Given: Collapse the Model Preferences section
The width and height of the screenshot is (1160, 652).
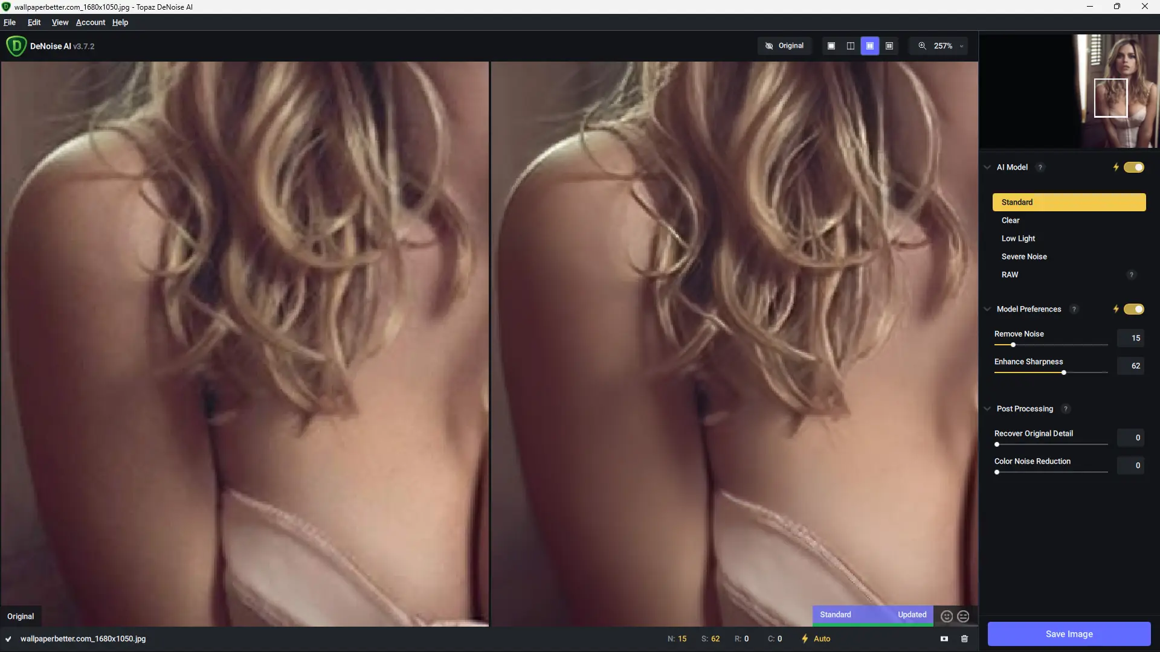Looking at the screenshot, I should (987, 309).
